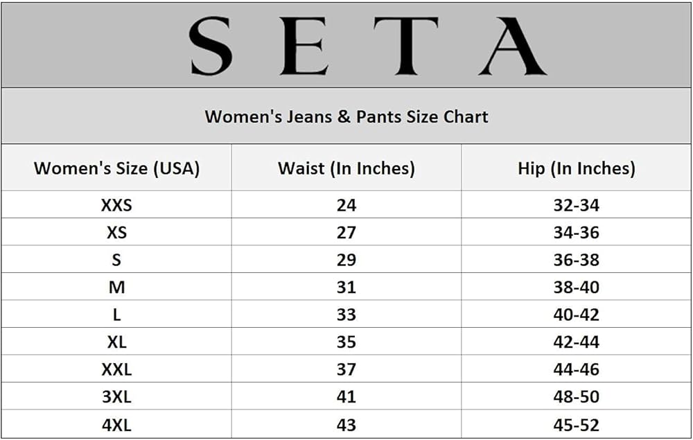
Task: Click the SETA brand logo
Action: [367, 46]
